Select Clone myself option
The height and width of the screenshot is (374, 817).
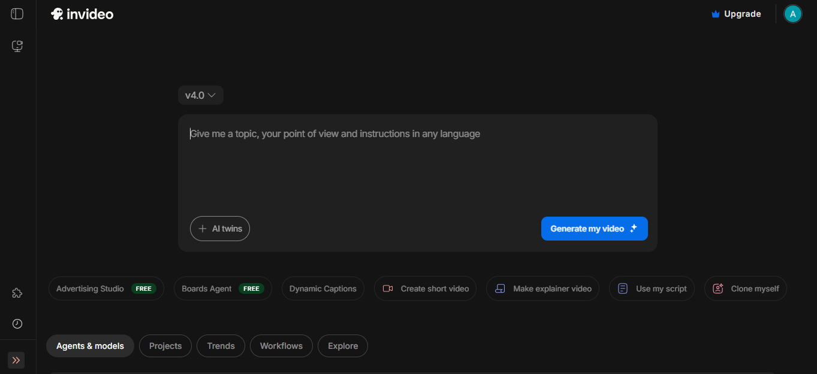[x=746, y=288]
